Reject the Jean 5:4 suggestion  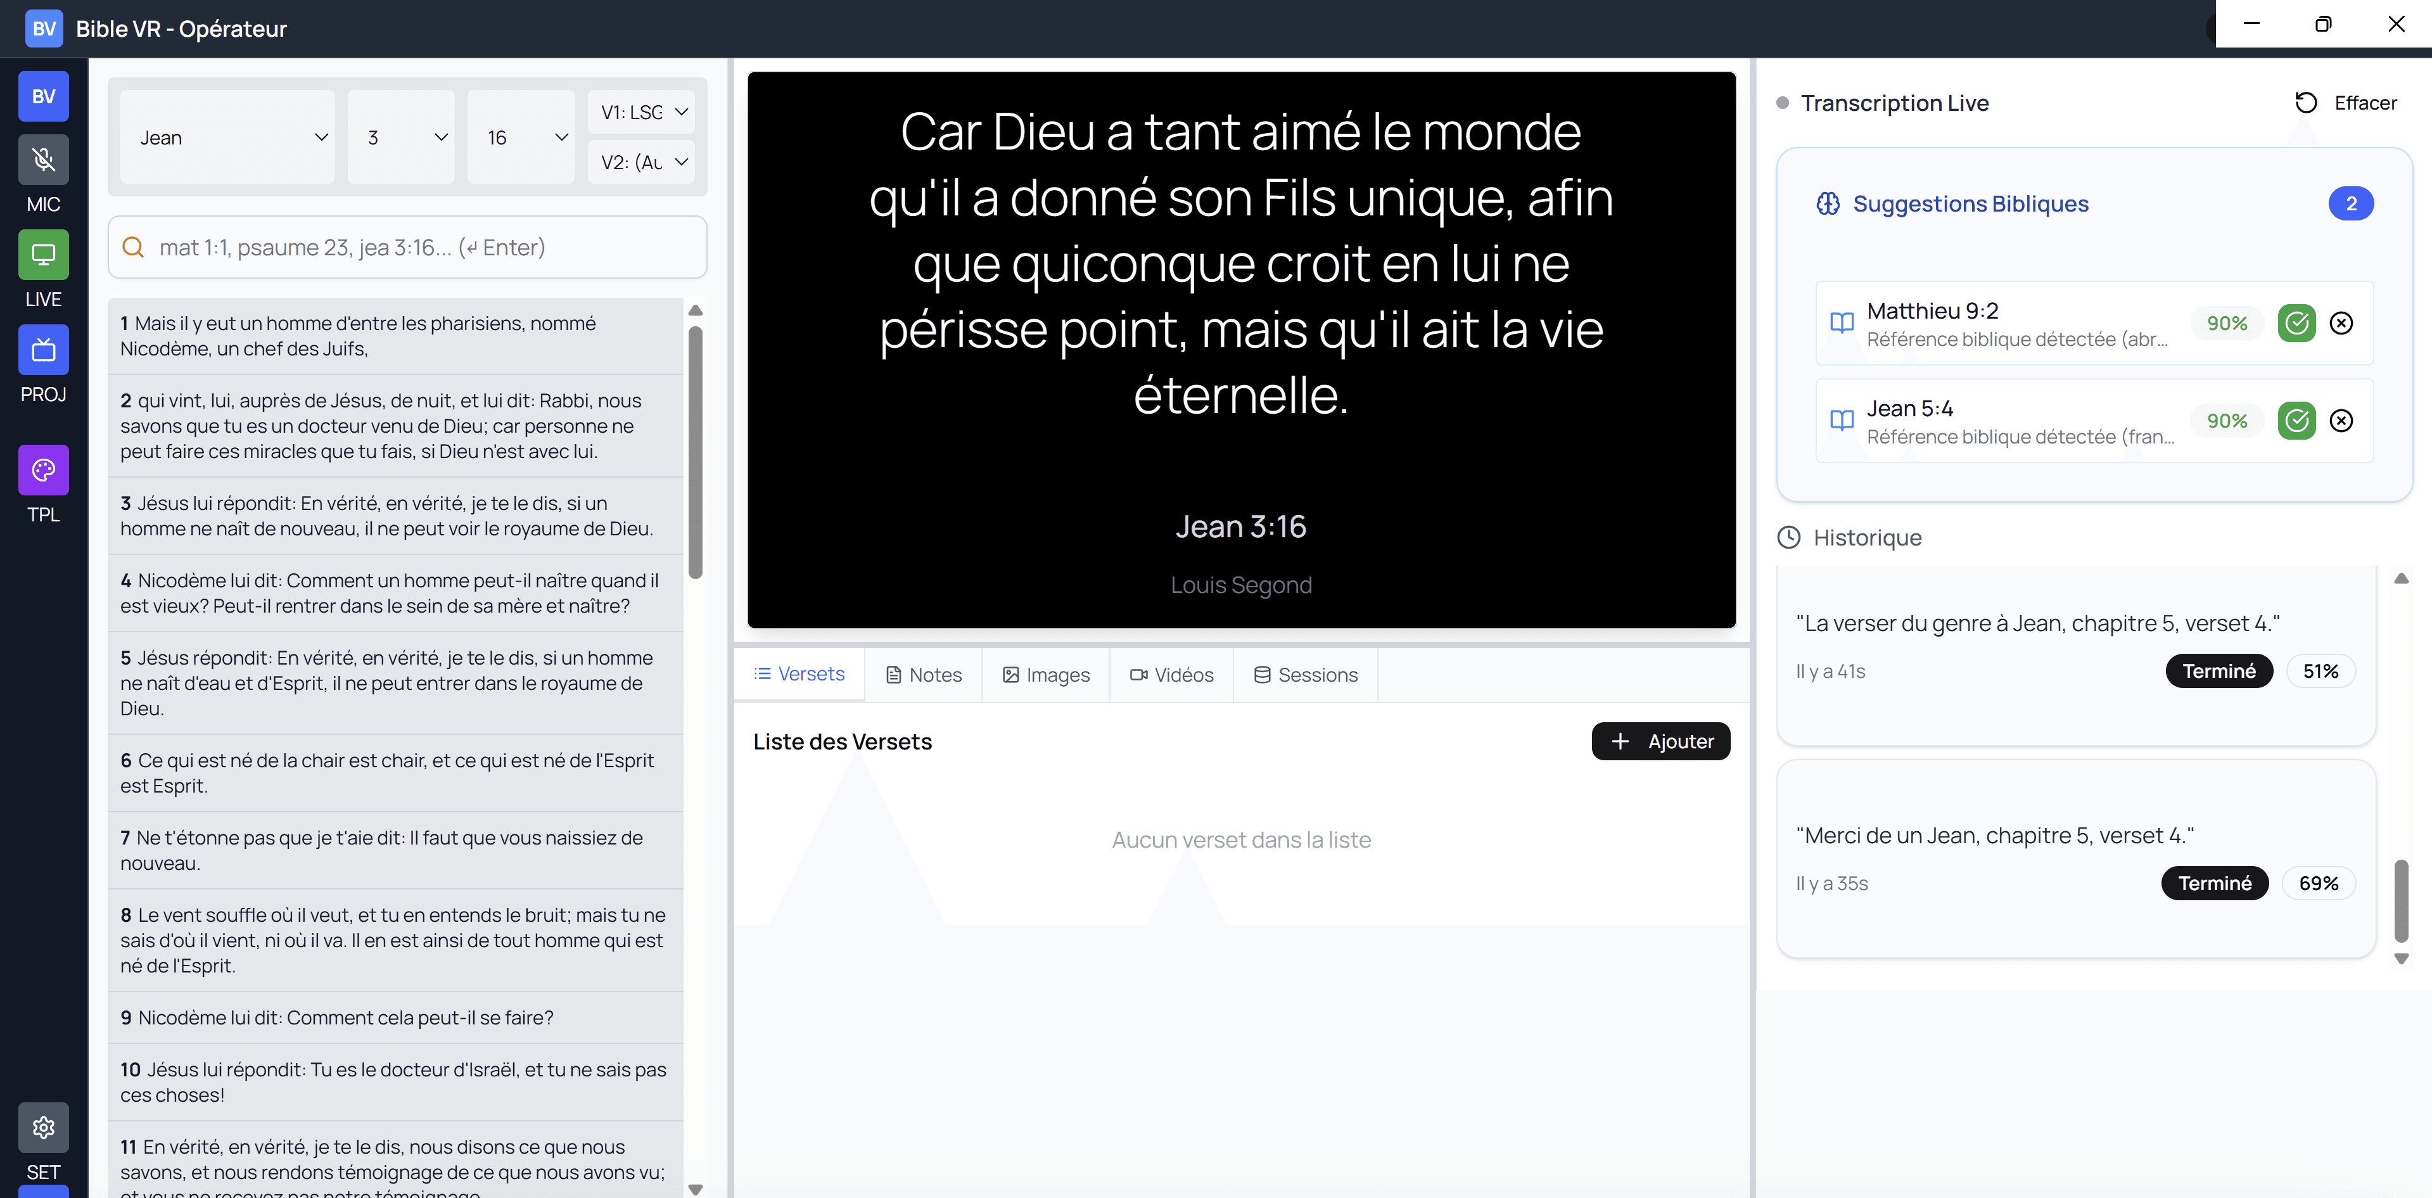point(2341,421)
